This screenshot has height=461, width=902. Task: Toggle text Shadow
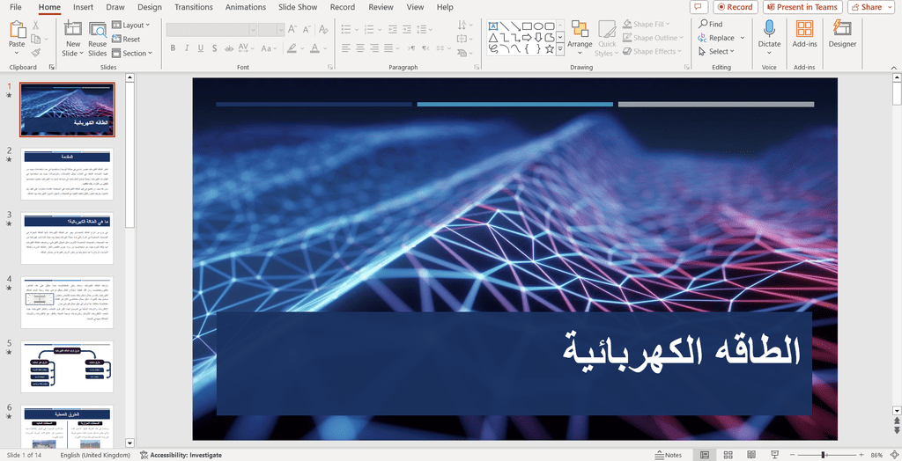pyautogui.click(x=215, y=48)
